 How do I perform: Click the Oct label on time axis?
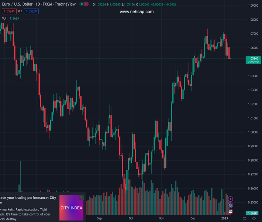(131, 219)
